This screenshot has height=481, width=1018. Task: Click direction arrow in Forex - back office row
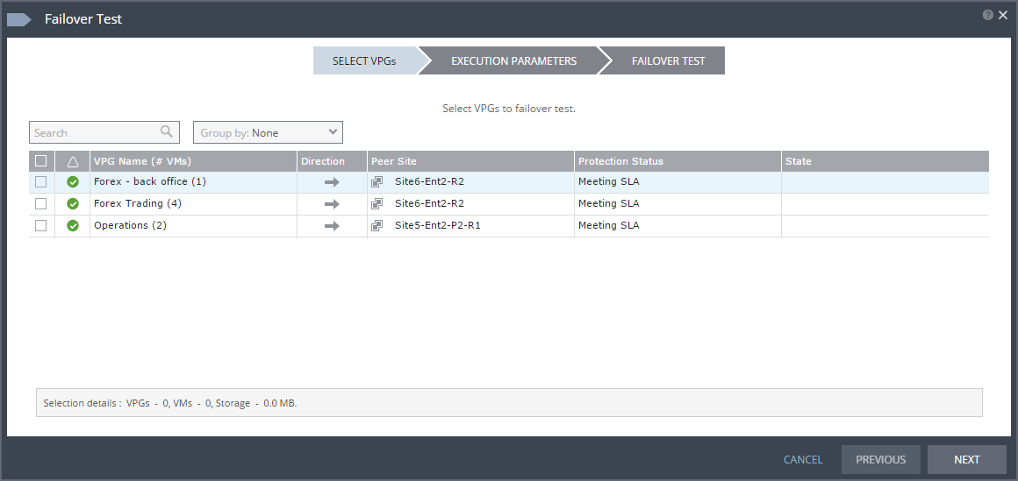(332, 182)
